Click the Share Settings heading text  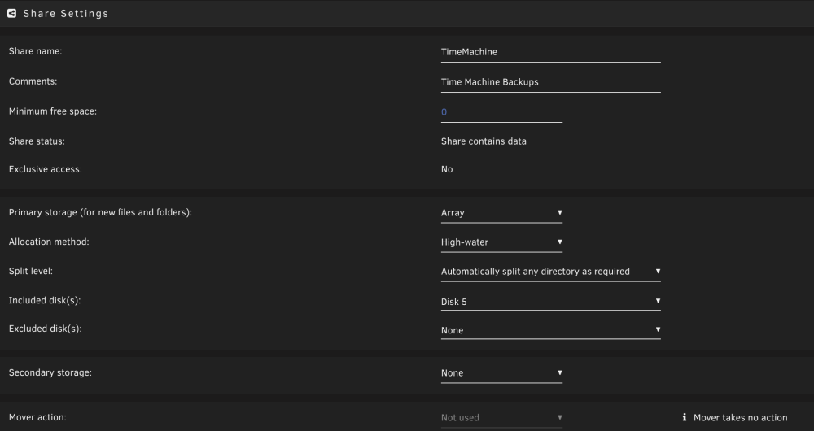pos(66,14)
